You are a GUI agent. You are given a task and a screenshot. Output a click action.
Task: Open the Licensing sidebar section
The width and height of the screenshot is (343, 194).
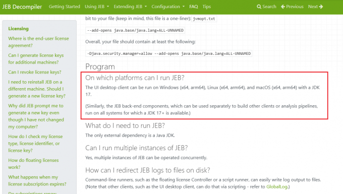[x=18, y=29]
